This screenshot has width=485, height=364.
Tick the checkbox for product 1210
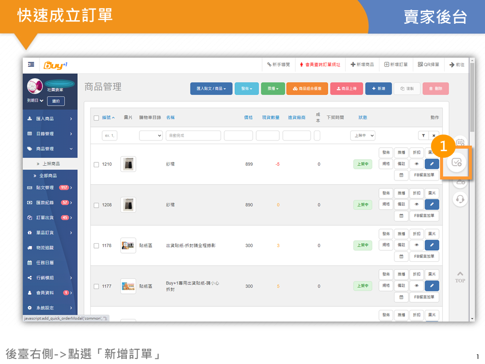pyautogui.click(x=96, y=164)
